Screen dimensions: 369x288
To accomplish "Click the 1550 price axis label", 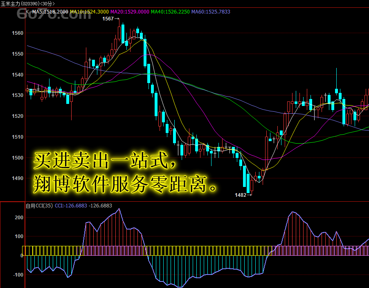I will [x=18, y=54].
